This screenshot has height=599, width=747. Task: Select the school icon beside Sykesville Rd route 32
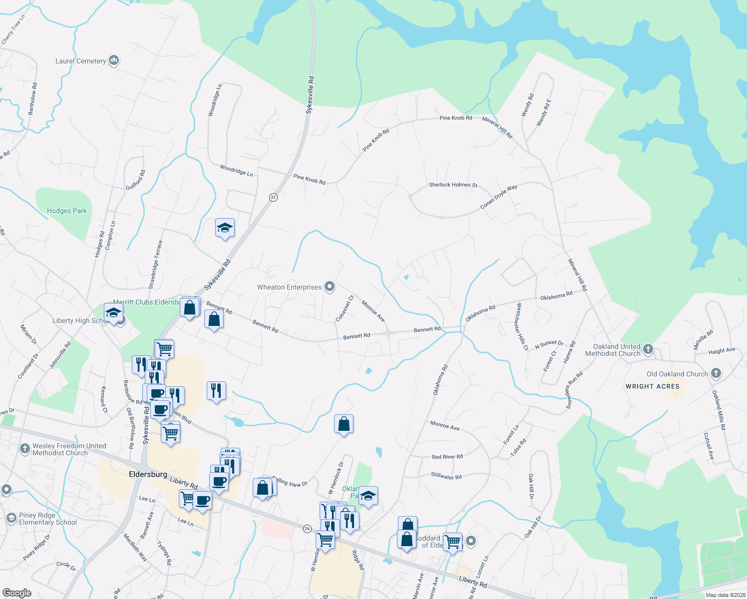225,229
